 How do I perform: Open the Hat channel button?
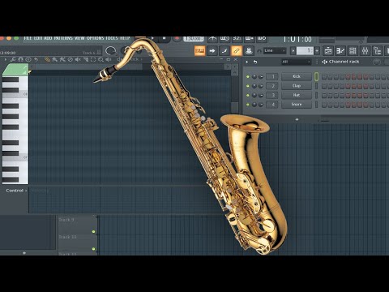(297, 95)
